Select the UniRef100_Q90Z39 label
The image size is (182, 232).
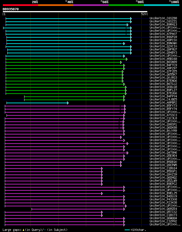point(163,174)
